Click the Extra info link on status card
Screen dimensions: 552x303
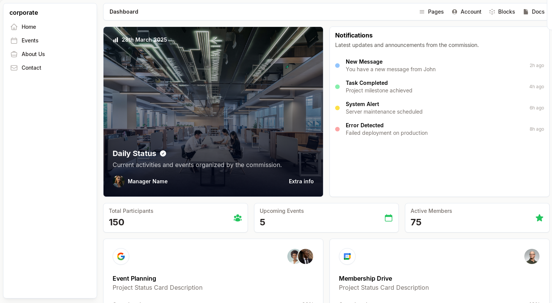click(x=301, y=181)
